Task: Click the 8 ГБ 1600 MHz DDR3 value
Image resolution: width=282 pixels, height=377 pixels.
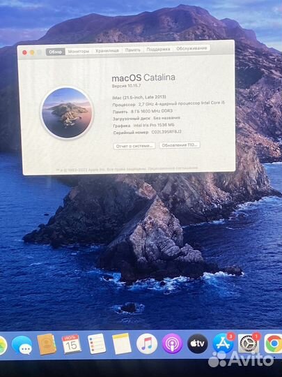Action: (x=152, y=111)
